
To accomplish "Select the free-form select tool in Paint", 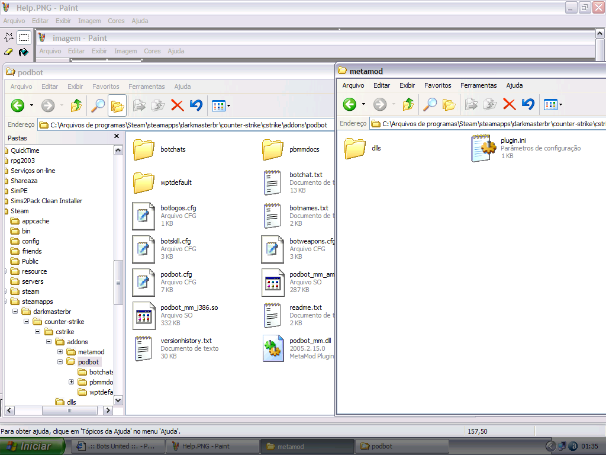I will coord(9,37).
